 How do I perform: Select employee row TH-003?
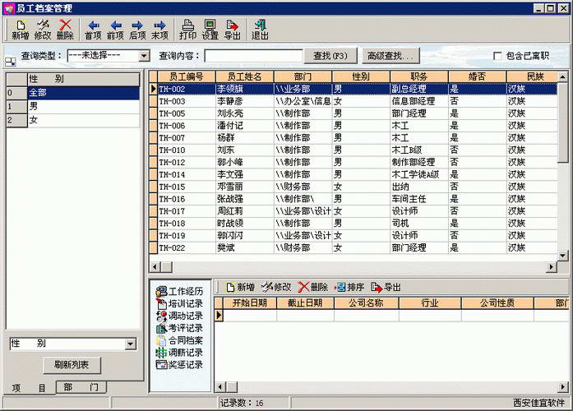(354, 101)
